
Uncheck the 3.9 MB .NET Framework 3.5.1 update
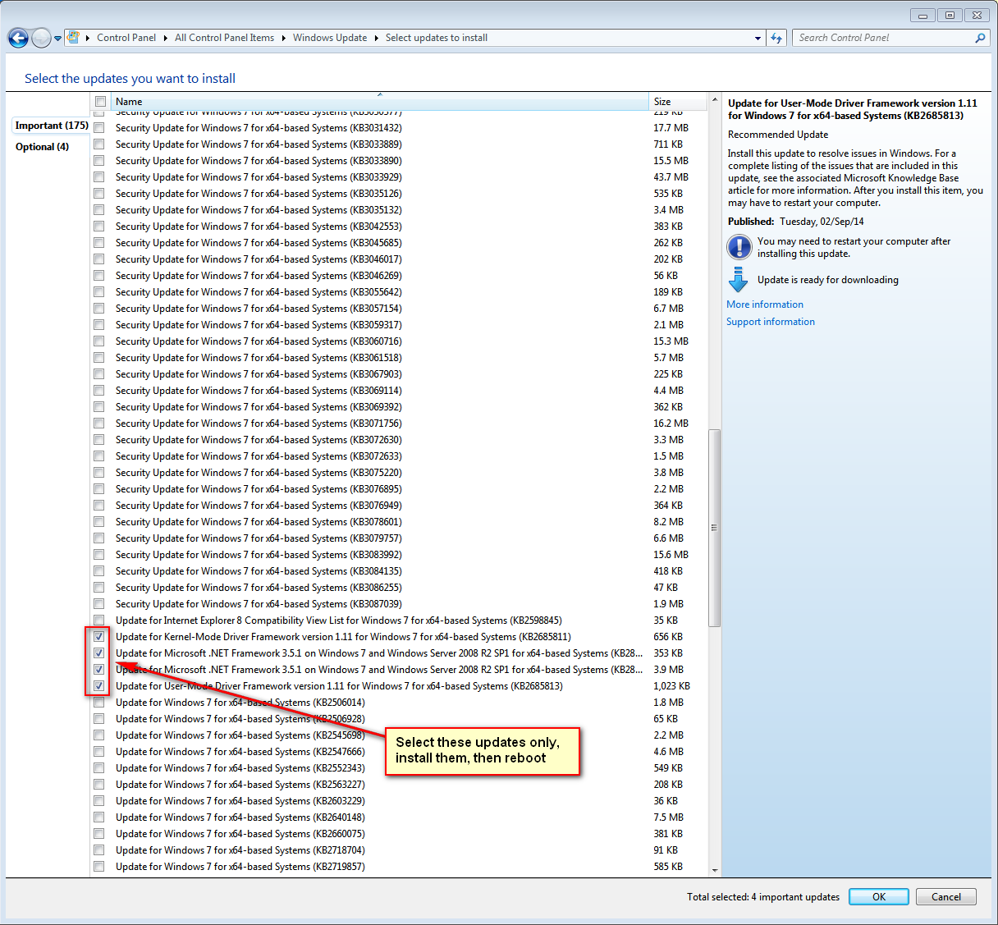coord(99,670)
